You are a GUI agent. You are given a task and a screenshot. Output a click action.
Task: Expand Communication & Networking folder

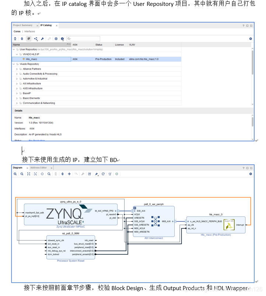click(17, 103)
